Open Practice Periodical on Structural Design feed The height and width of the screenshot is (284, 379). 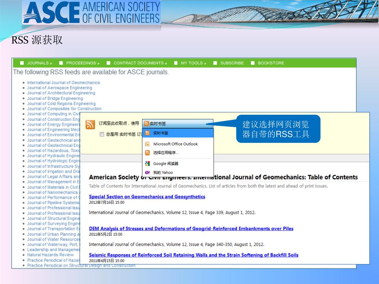[x=81, y=266]
